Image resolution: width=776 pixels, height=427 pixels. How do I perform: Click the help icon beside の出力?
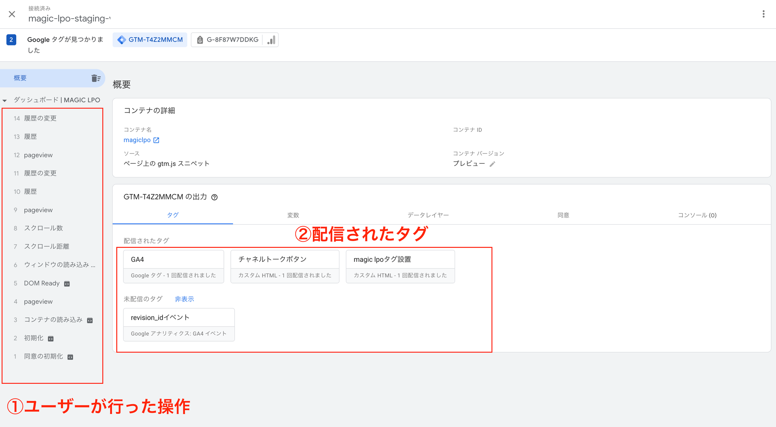[x=214, y=197]
